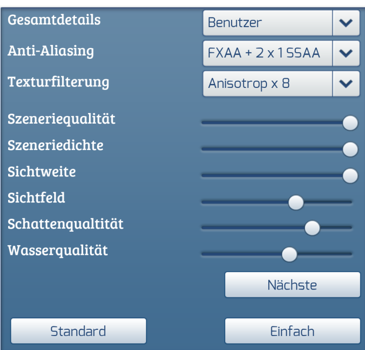Click the Anisotrop x 8 field
Viewport: 365px width, 350px height.
coord(267,83)
